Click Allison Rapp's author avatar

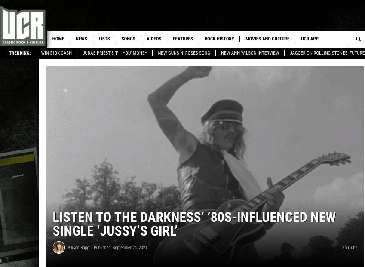59,247
